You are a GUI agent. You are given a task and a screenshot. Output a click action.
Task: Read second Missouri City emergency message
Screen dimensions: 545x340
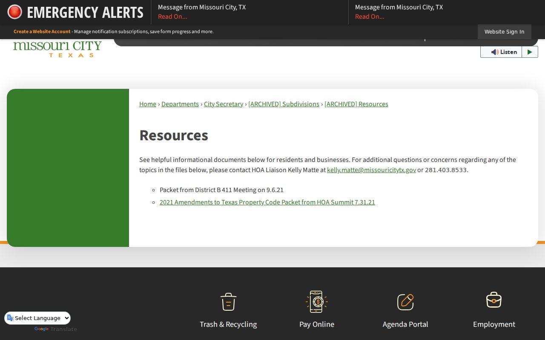coord(370,17)
